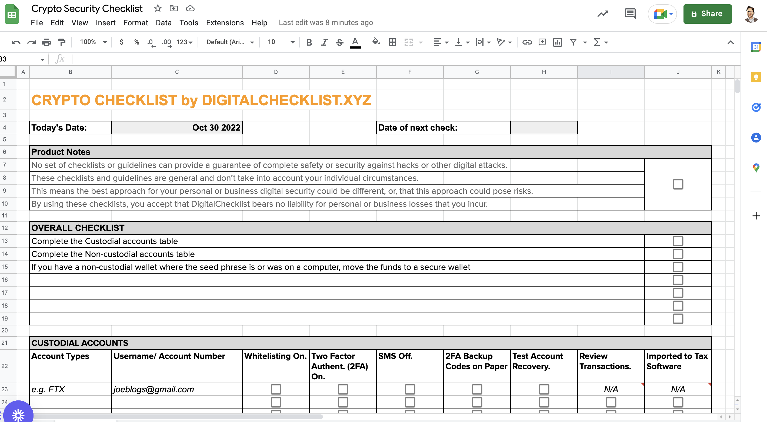Open the View menu
Viewport: 767px width, 422px height.
point(79,23)
